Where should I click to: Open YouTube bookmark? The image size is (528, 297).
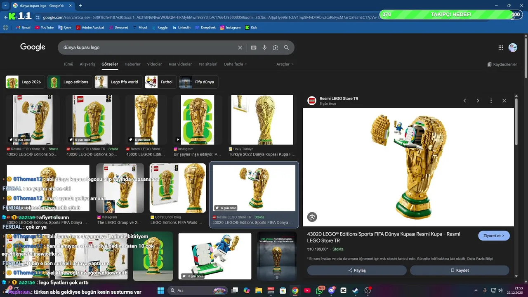(x=44, y=28)
